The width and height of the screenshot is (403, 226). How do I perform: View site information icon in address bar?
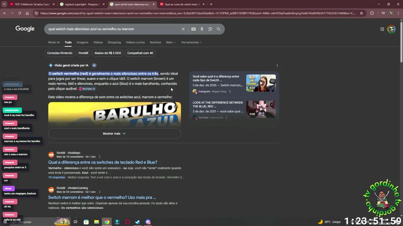pos(36,13)
